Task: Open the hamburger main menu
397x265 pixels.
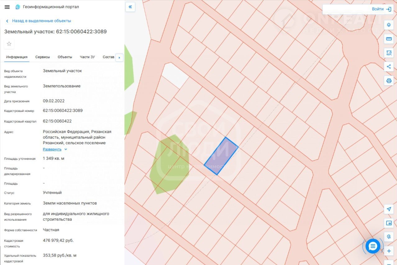Action: pyautogui.click(x=7, y=7)
